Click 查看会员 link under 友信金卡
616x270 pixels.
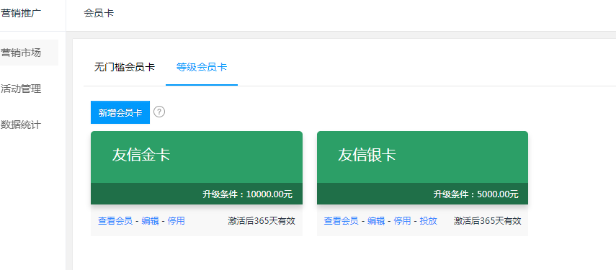[115, 221]
